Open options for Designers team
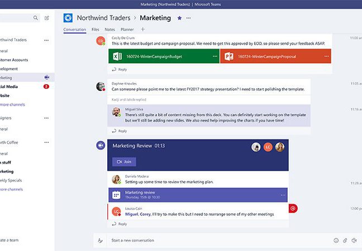Viewport: 362px width, 251px height. tap(46, 118)
